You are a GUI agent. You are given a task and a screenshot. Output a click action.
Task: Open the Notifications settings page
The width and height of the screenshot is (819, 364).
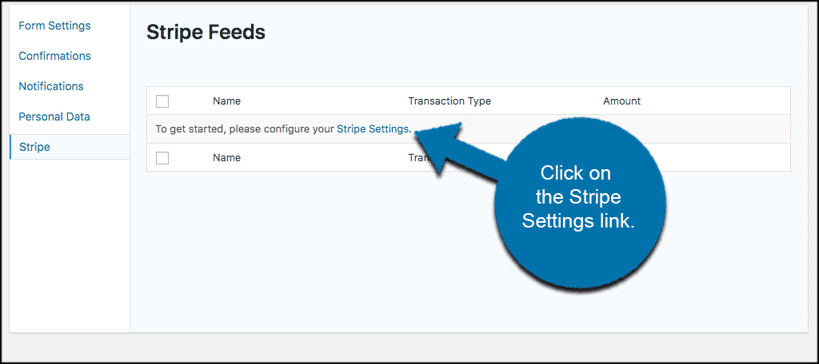pyautogui.click(x=51, y=86)
